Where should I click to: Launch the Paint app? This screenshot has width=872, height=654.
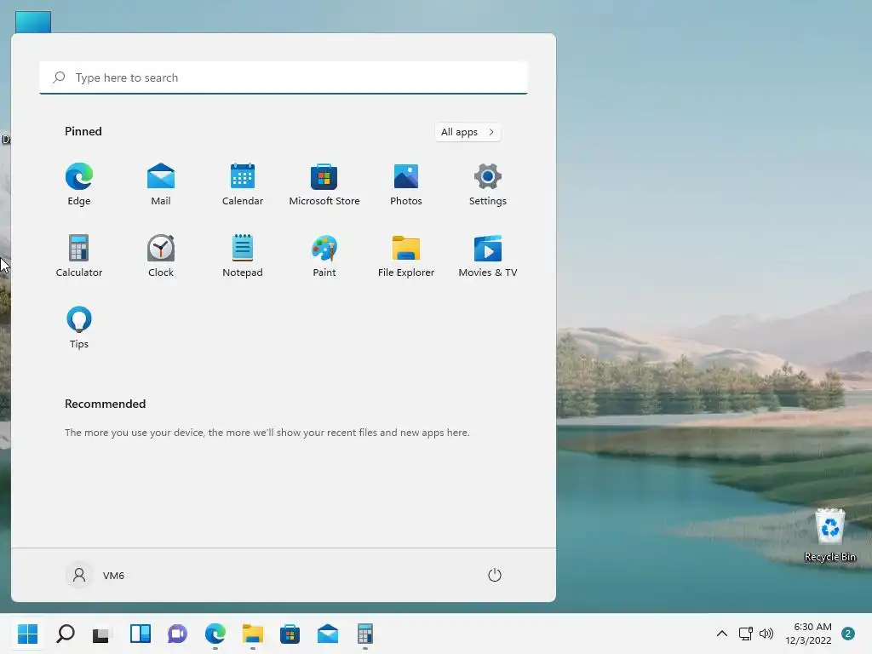pos(324,255)
